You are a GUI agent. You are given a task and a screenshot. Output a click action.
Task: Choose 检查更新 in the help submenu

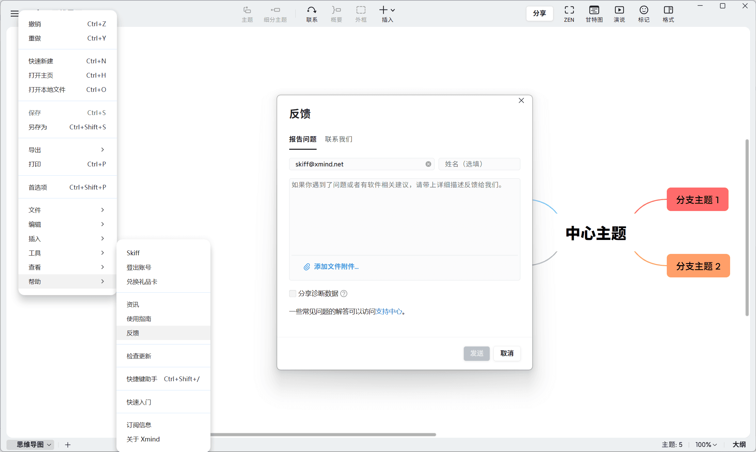pyautogui.click(x=139, y=356)
